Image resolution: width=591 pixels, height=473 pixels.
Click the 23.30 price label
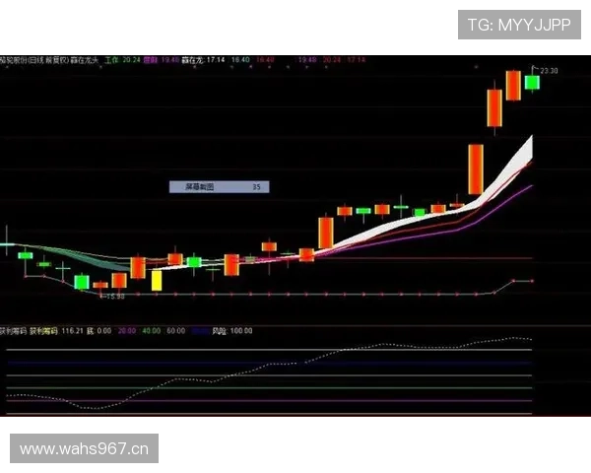click(x=549, y=71)
